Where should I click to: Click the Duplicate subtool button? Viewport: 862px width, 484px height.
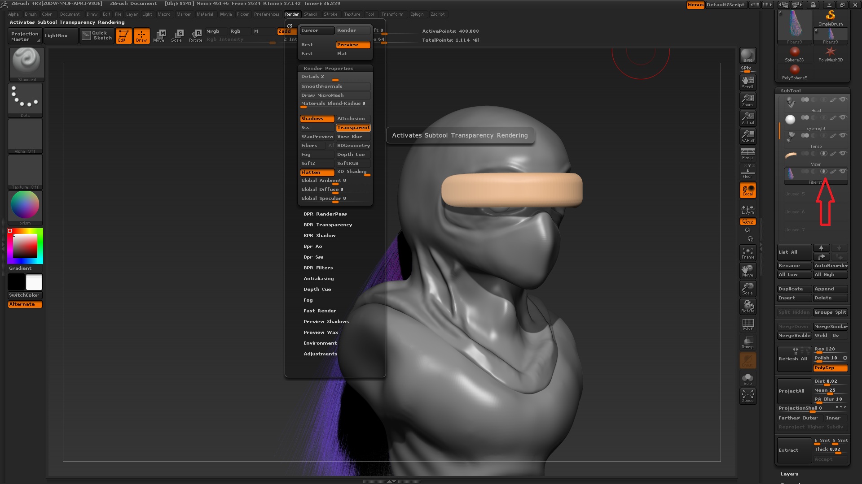coord(794,289)
